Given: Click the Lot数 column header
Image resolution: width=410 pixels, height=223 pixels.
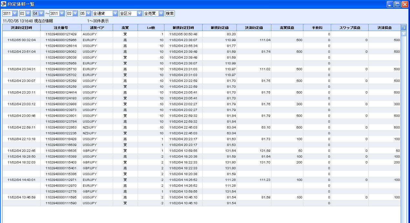Looking at the screenshot, I should pos(151,28).
